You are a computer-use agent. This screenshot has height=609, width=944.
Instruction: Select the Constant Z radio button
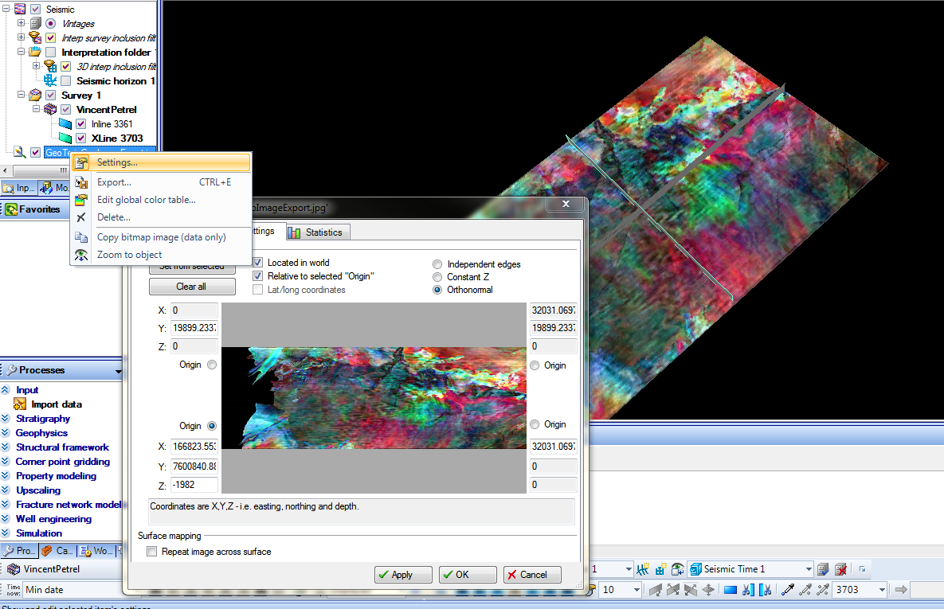tap(437, 277)
